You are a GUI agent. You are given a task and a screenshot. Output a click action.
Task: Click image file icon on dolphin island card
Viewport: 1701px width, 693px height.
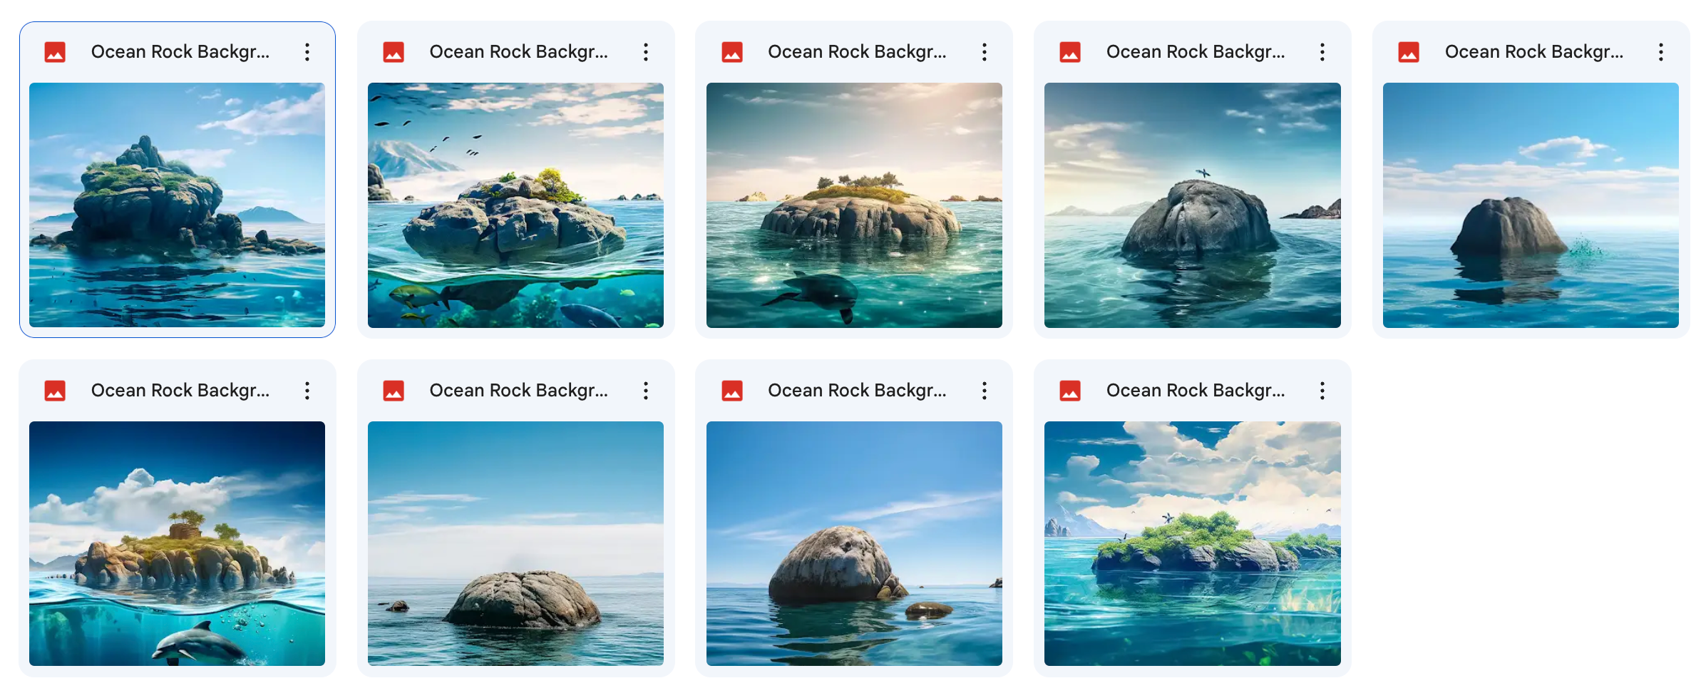pyautogui.click(x=55, y=391)
